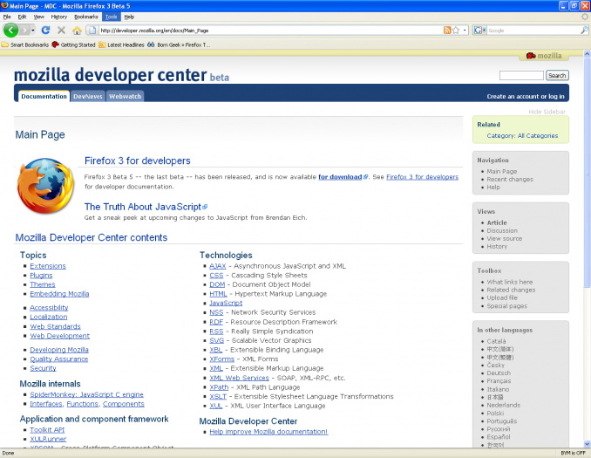Click the Hide Sidebar link
The image size is (591, 458).
(x=547, y=112)
